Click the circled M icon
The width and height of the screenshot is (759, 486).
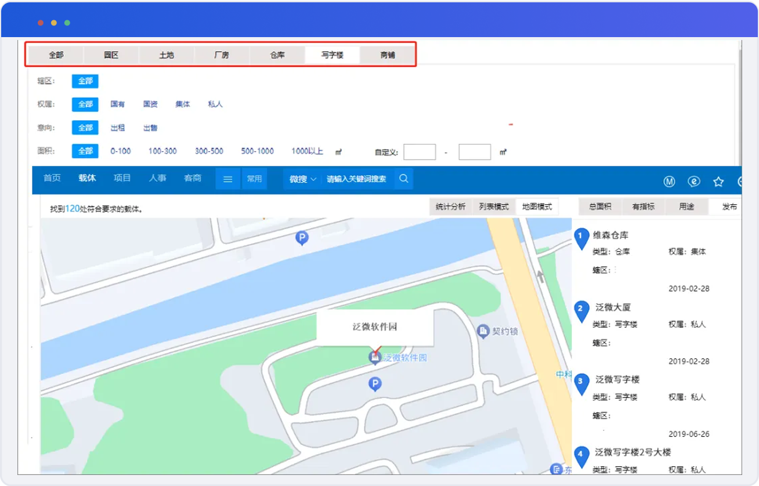pyautogui.click(x=669, y=182)
